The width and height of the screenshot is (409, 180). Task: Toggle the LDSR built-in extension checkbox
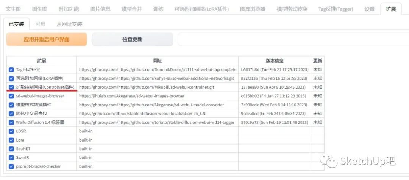pyautogui.click(x=11, y=131)
